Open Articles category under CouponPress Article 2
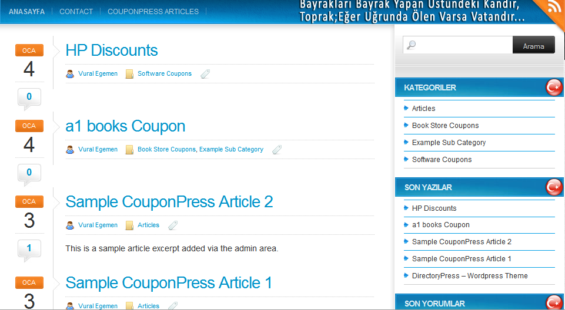This screenshot has height=310, width=565. (149, 225)
